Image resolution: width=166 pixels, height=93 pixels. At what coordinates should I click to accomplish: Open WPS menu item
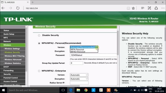click(x=13, y=38)
